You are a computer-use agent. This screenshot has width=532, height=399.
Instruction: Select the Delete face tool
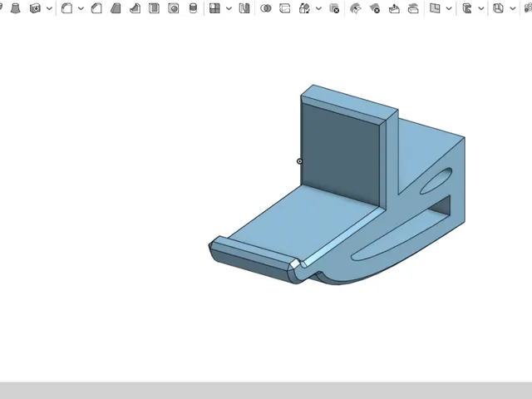pyautogui.click(x=375, y=8)
